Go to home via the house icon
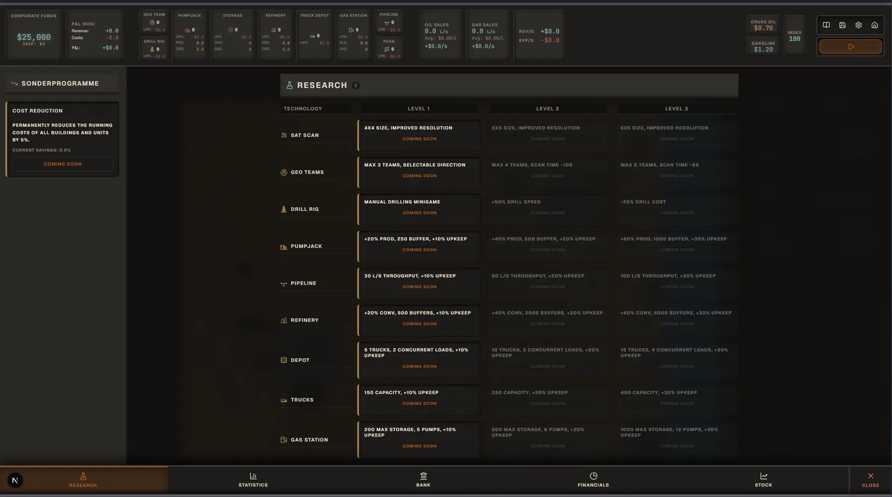The height and width of the screenshot is (497, 892). click(875, 25)
